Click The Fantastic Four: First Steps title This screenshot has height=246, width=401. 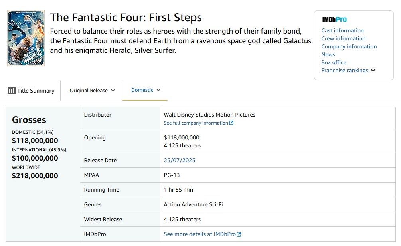click(x=126, y=18)
